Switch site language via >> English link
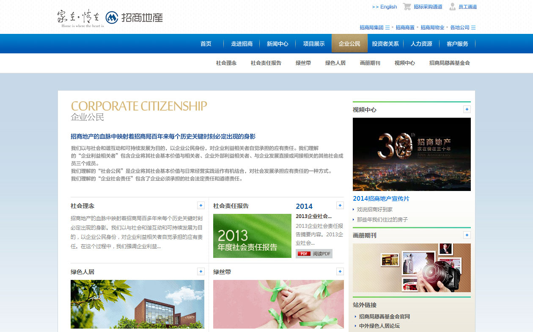The image size is (533, 332). [x=385, y=7]
